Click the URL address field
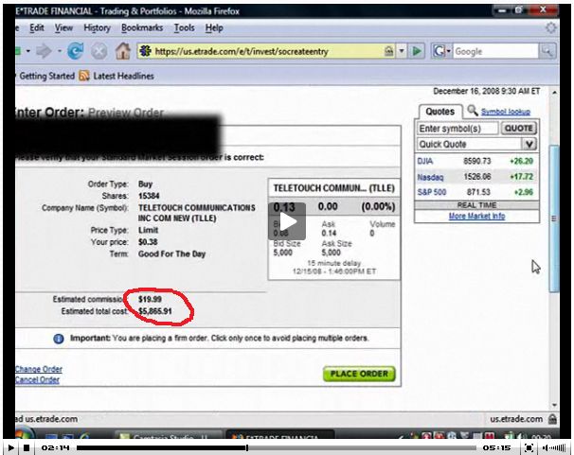Viewport: 574px width, 455px height. tap(268, 51)
